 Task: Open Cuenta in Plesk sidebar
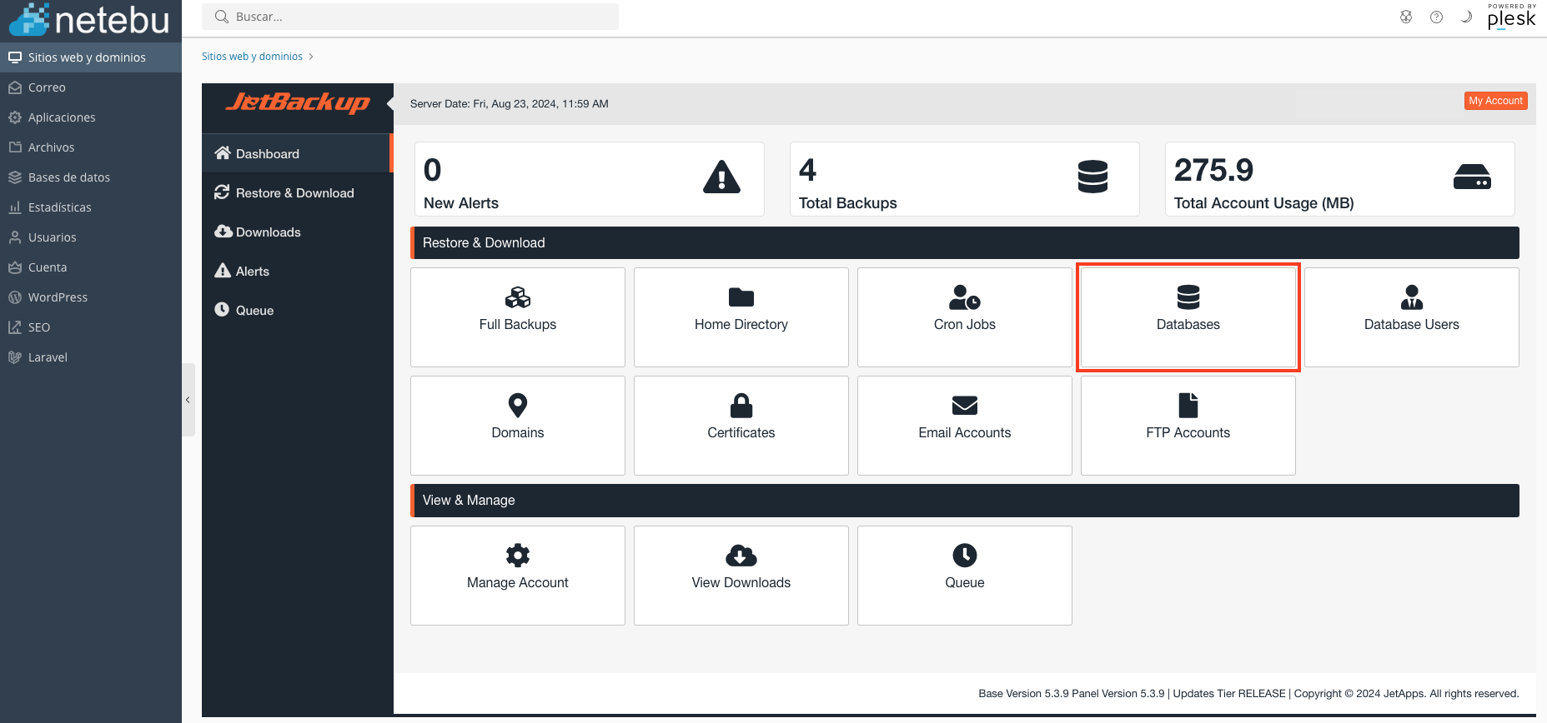pyautogui.click(x=91, y=267)
